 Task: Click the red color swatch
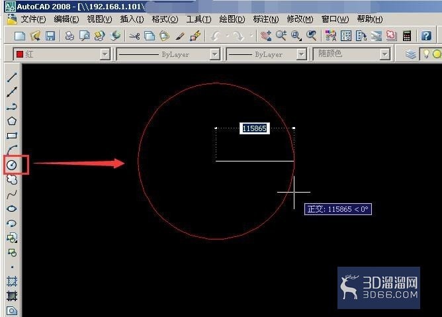point(20,54)
